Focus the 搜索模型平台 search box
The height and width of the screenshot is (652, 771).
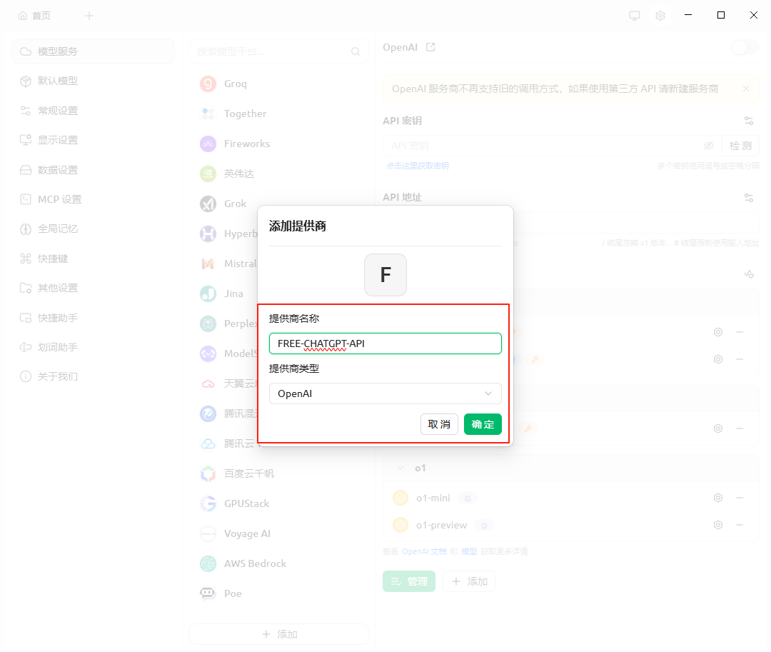pos(279,51)
